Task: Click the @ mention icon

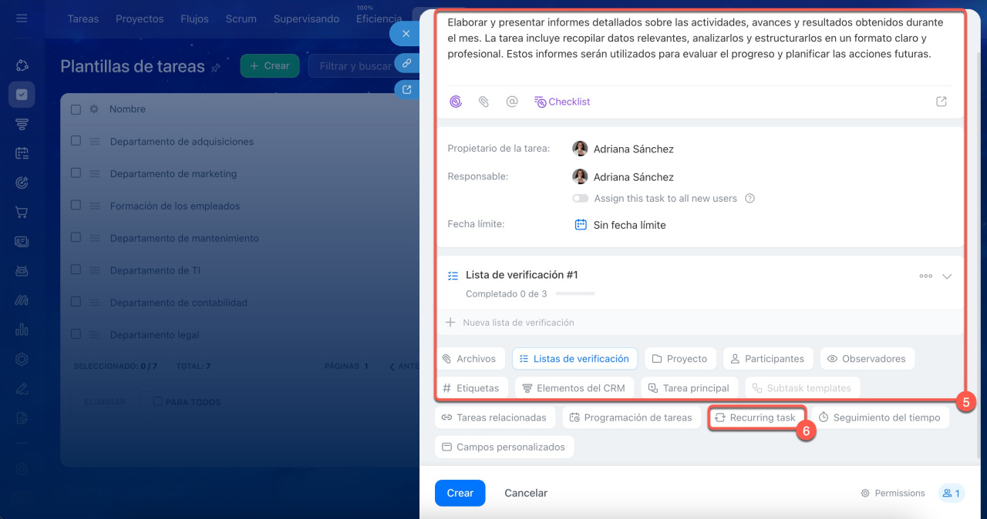Action: tap(512, 102)
